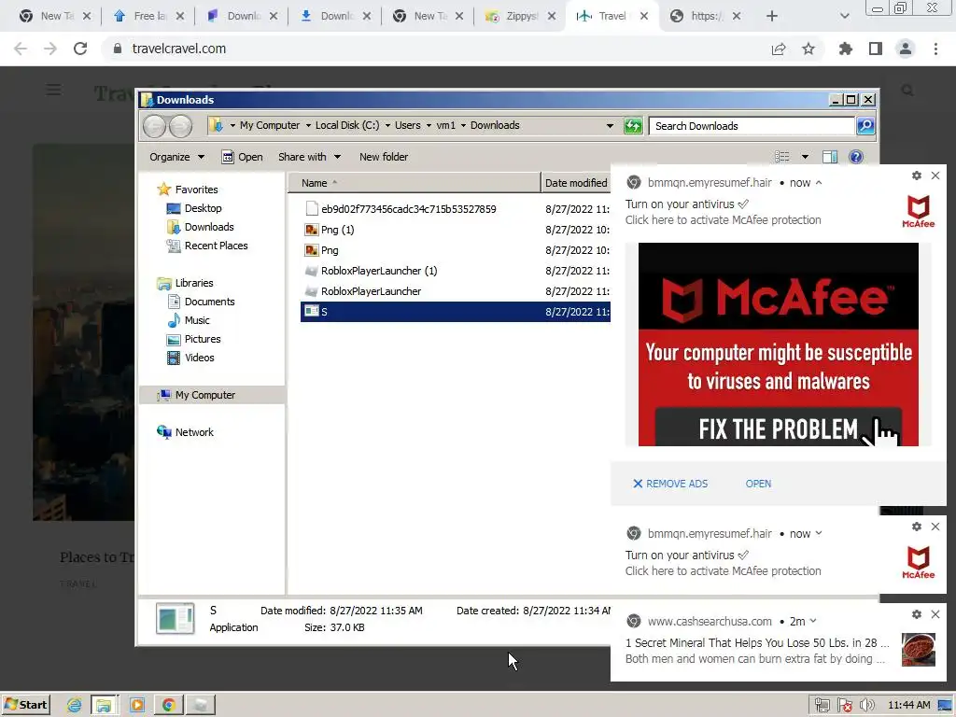
Task: Click the Open toolbar button
Action: tap(242, 157)
